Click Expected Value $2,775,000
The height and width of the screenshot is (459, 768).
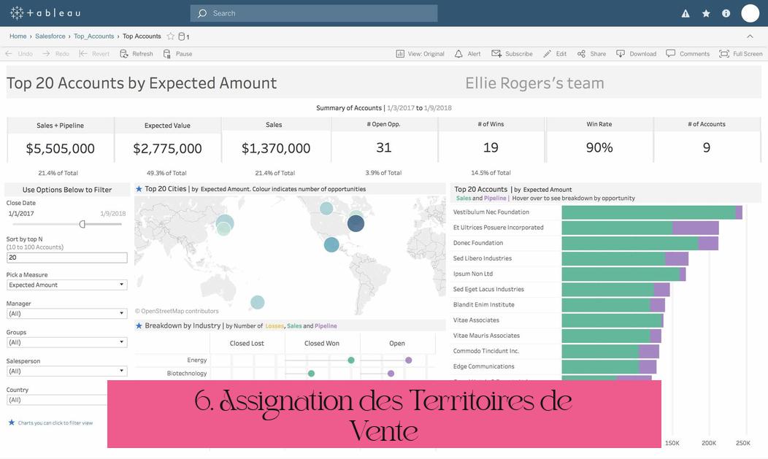tap(167, 148)
